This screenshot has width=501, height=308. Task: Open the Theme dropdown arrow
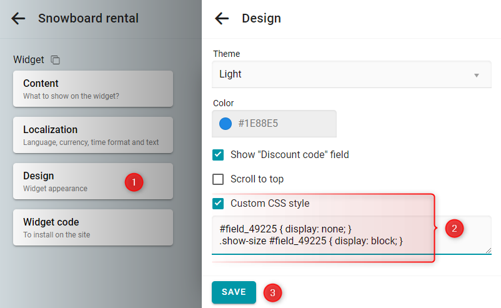pos(477,76)
